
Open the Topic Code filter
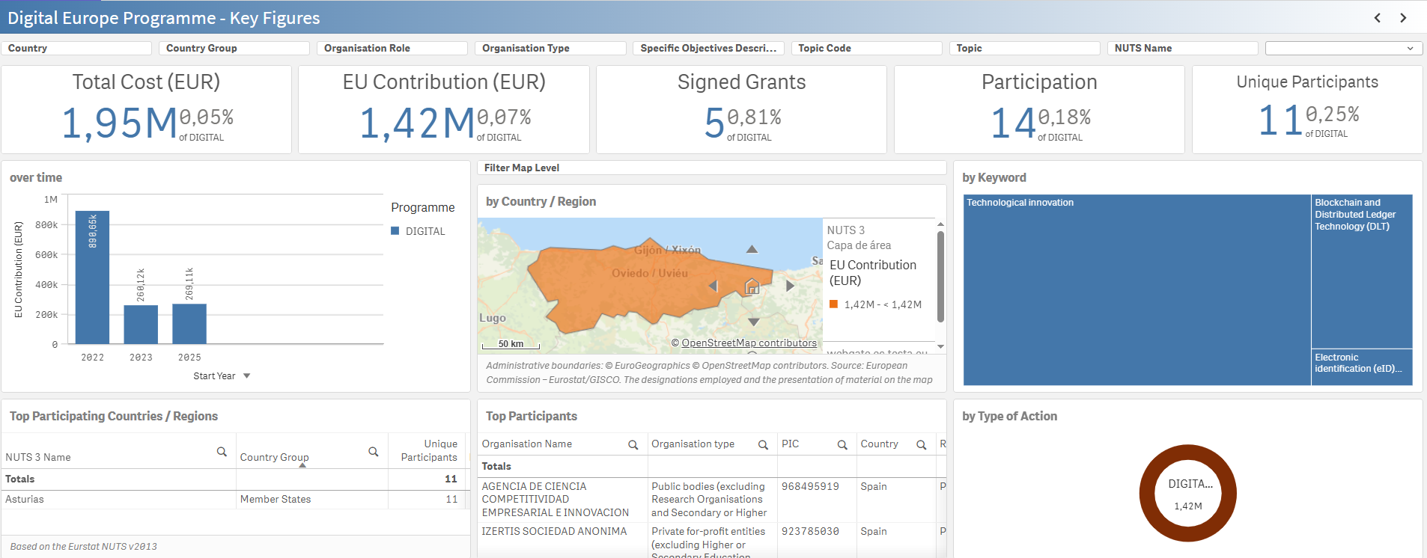point(866,48)
